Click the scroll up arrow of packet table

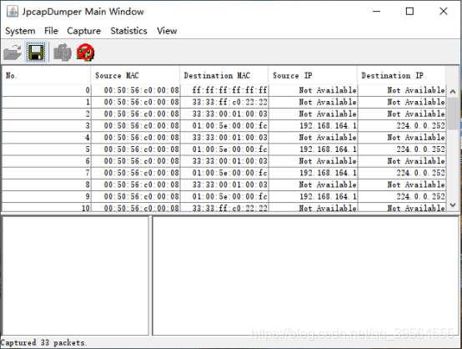(453, 92)
